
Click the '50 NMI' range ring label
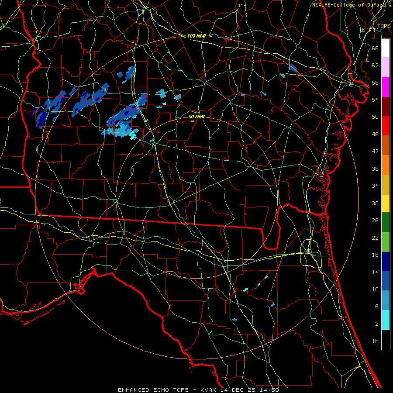point(196,117)
